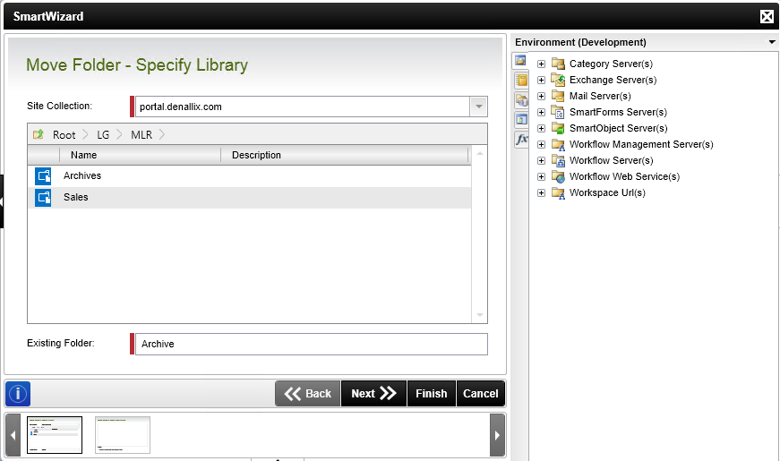This screenshot has height=461, width=780.
Task: Select the first wizard step thumbnail
Action: 55,435
